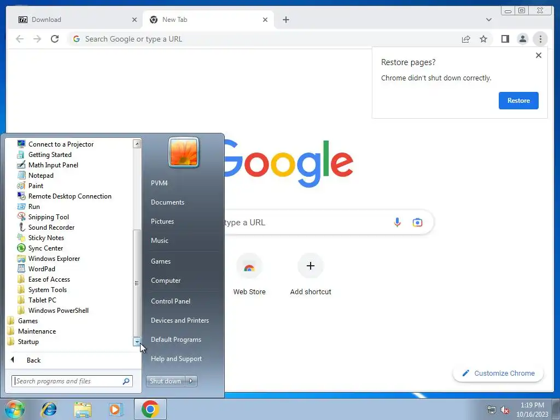This screenshot has width=560, height=420.
Task: Reload the page in Chrome
Action: [55, 39]
